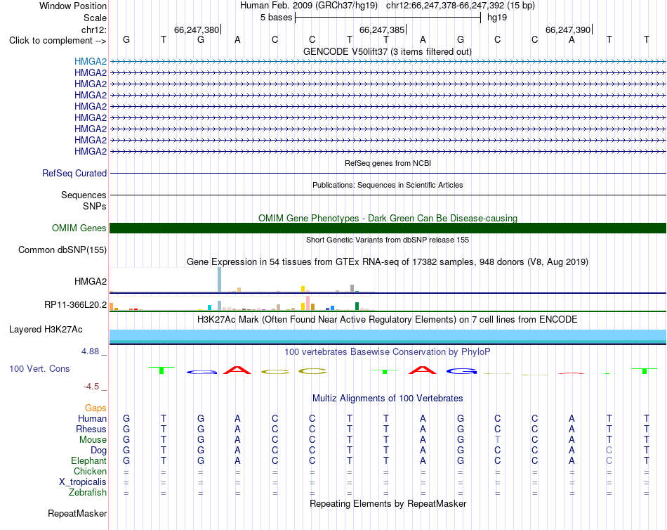Open the first light-blue HMGA2 transcript label

90,61
